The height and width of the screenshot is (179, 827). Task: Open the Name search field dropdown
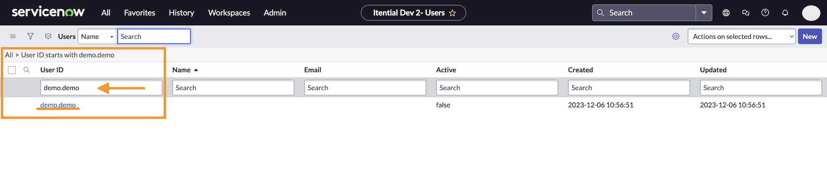point(97,36)
